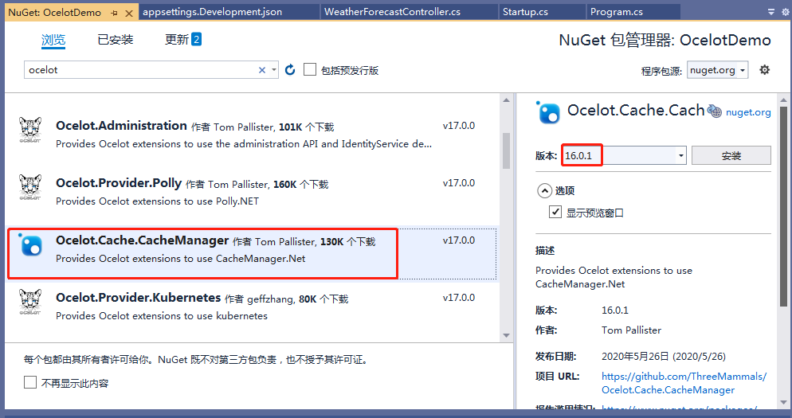The width and height of the screenshot is (792, 418).
Task: Select Ocelot.Provider.Kubernetes package icon
Action: pos(30,302)
